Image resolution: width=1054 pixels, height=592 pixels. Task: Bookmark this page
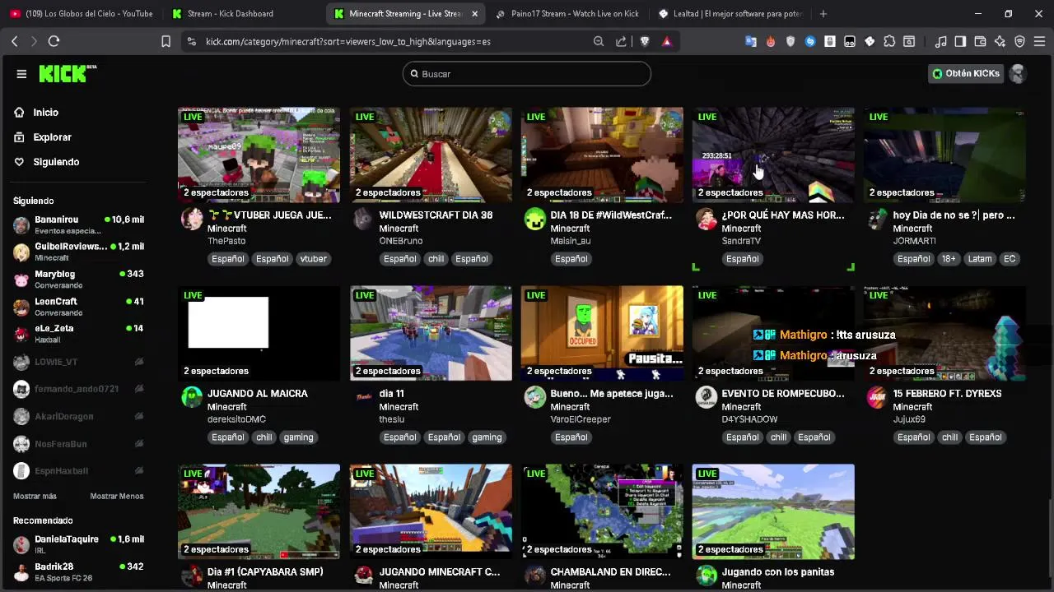click(x=166, y=41)
